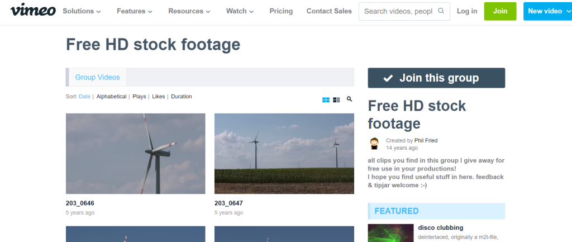Open the disco clubbing title link
The width and height of the screenshot is (572, 242).
tap(441, 228)
